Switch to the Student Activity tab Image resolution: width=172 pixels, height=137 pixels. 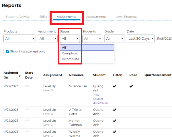click(17, 17)
